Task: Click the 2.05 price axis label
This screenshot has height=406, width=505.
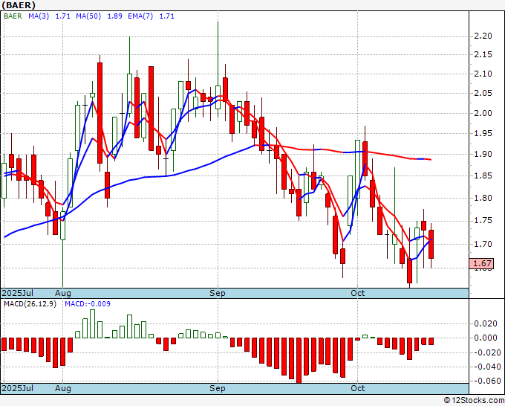Action: [483, 93]
